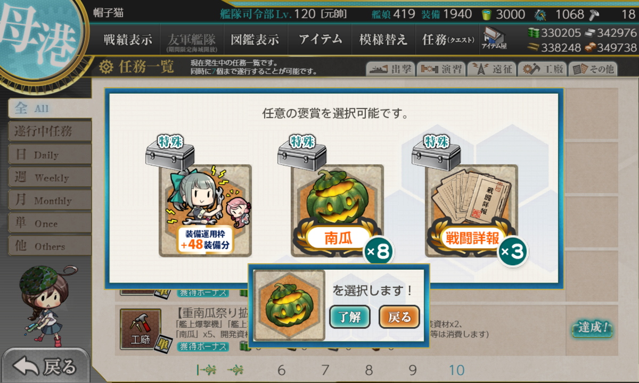This screenshot has width=639, height=383.
Task: Cancel selection with orange 戻る button
Action: (x=399, y=317)
